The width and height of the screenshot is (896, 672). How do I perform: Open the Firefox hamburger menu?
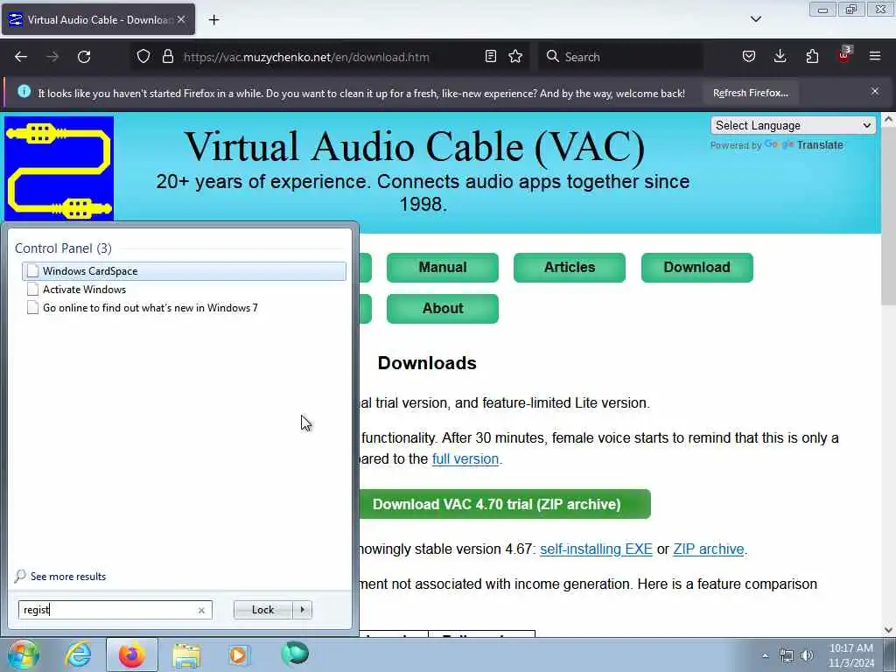[x=875, y=57]
